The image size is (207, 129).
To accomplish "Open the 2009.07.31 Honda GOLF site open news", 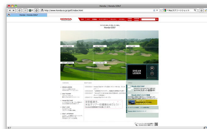I will 102,97.
